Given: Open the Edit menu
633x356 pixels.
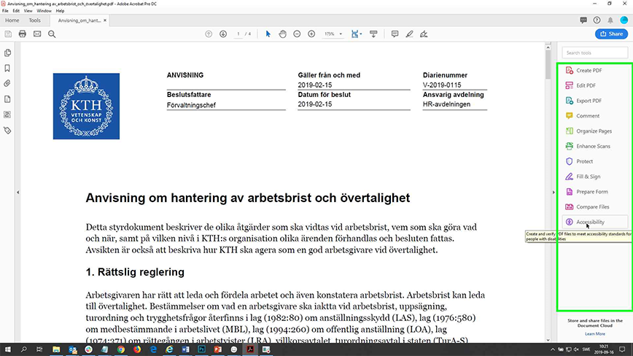Looking at the screenshot, I should point(16,11).
